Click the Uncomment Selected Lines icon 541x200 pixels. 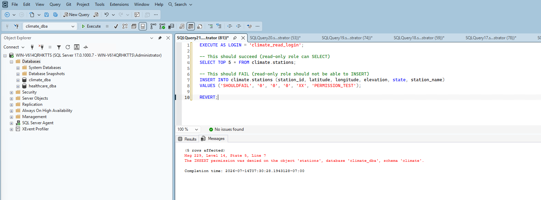click(x=219, y=26)
